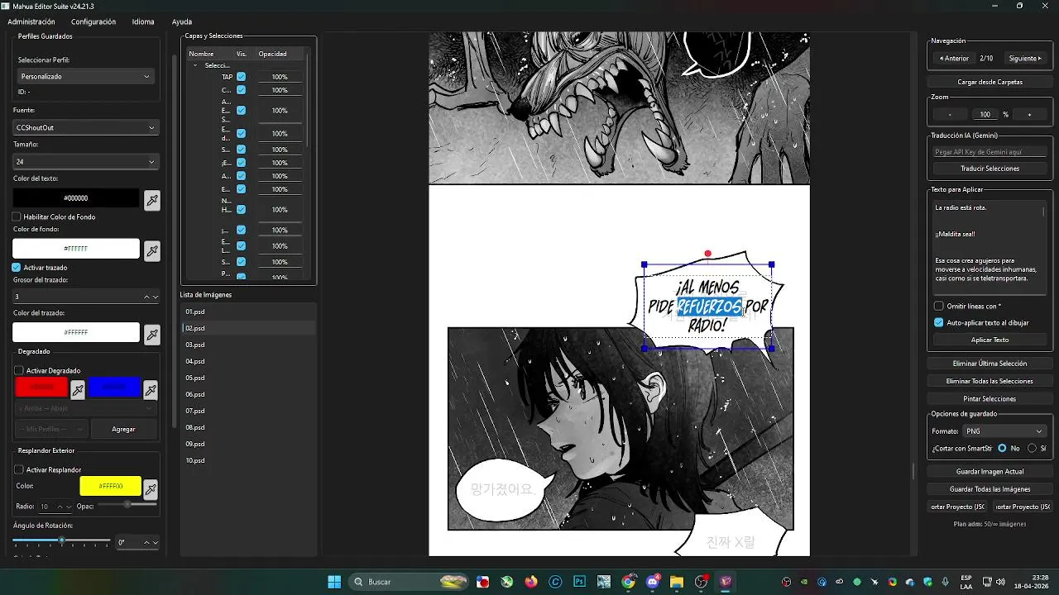Select 05.psd in the image list
Image resolution: width=1059 pixels, height=595 pixels.
click(x=248, y=378)
